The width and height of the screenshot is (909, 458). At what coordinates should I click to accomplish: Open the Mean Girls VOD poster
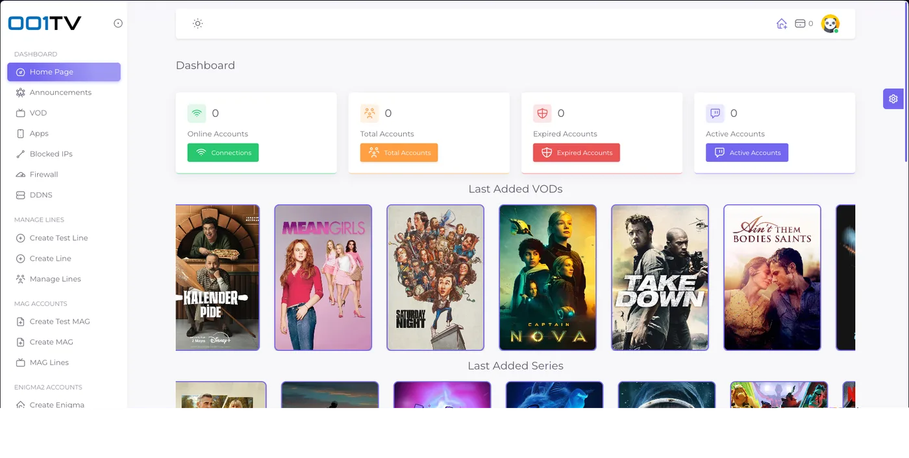(x=323, y=277)
